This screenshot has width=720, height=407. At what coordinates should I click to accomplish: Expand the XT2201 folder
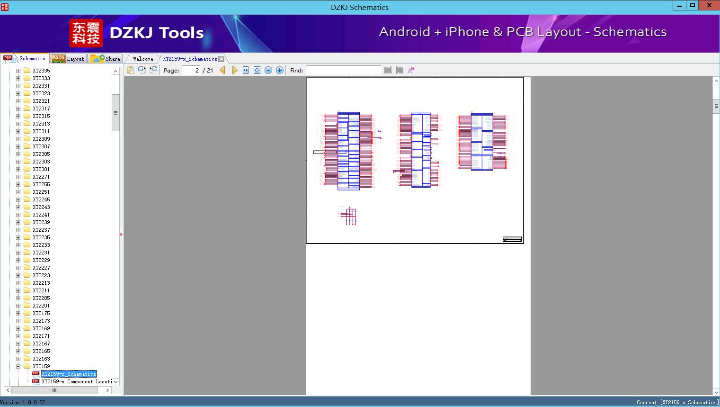coord(18,306)
